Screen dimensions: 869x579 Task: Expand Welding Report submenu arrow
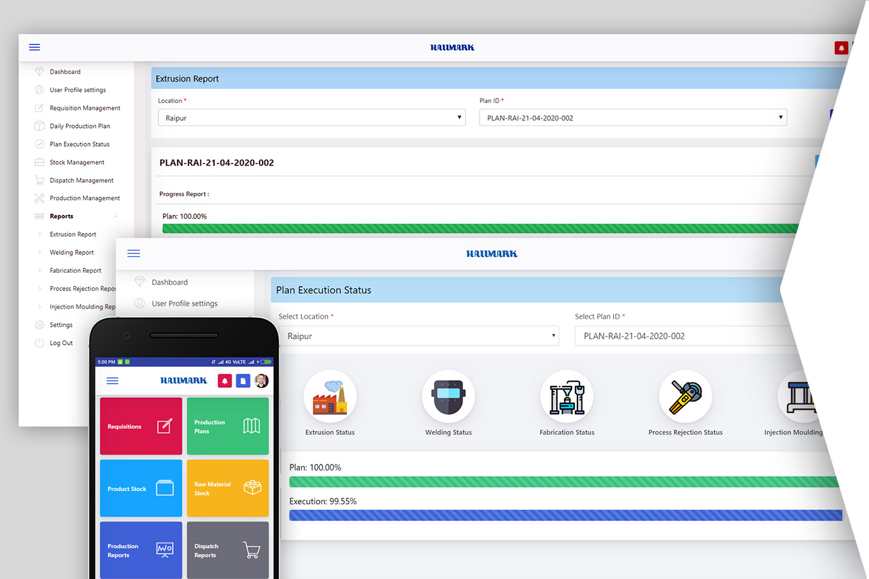click(x=39, y=252)
